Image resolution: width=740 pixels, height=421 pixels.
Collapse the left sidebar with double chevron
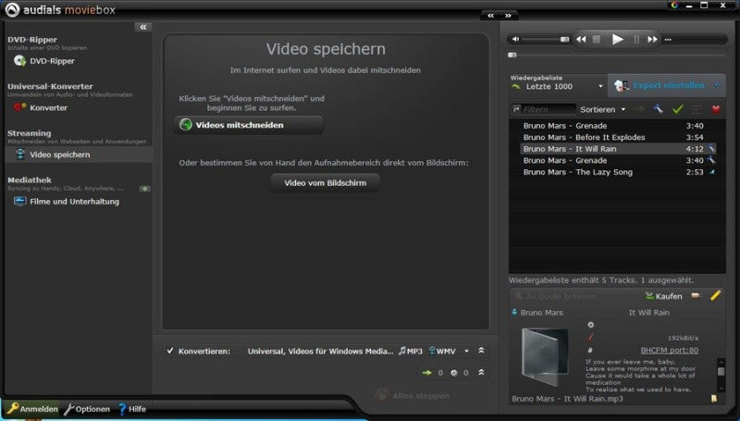pos(143,27)
